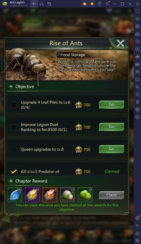Image resolution: width=141 pixels, height=244 pixels.
Task: Close the Rise of Ants dialog
Action: pos(121,43)
